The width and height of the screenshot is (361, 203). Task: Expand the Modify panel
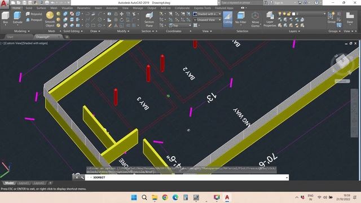pos(123,31)
